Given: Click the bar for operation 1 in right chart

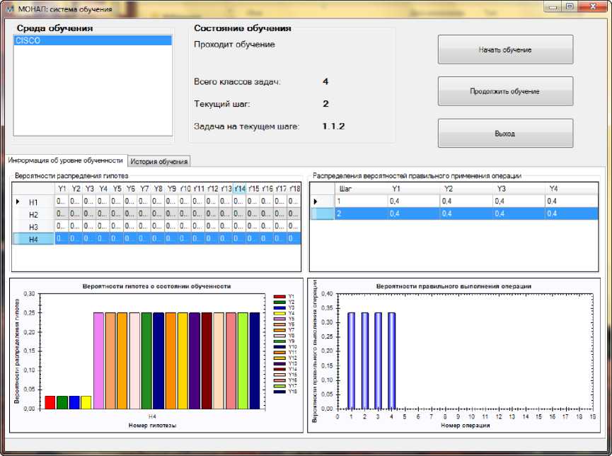Looking at the screenshot, I should pos(352,361).
